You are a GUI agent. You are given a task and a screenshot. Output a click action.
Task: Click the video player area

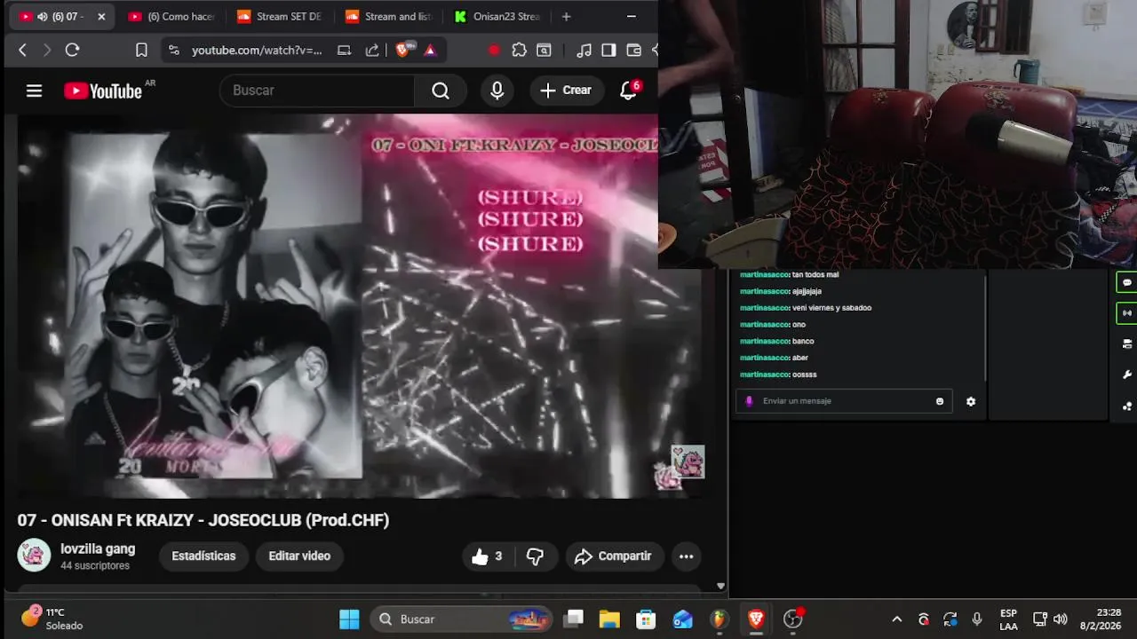pos(360,306)
